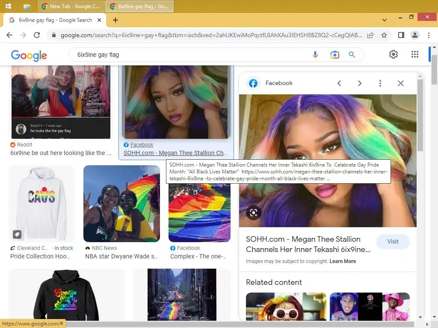Click the product tag icon on hoodie
438x328 pixels.
coord(17,234)
